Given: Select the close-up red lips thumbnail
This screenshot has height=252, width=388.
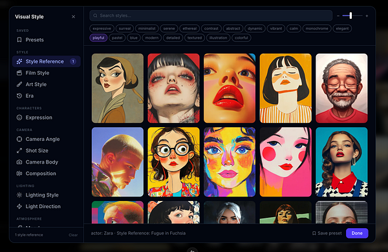Looking at the screenshot, I should click(230, 89).
